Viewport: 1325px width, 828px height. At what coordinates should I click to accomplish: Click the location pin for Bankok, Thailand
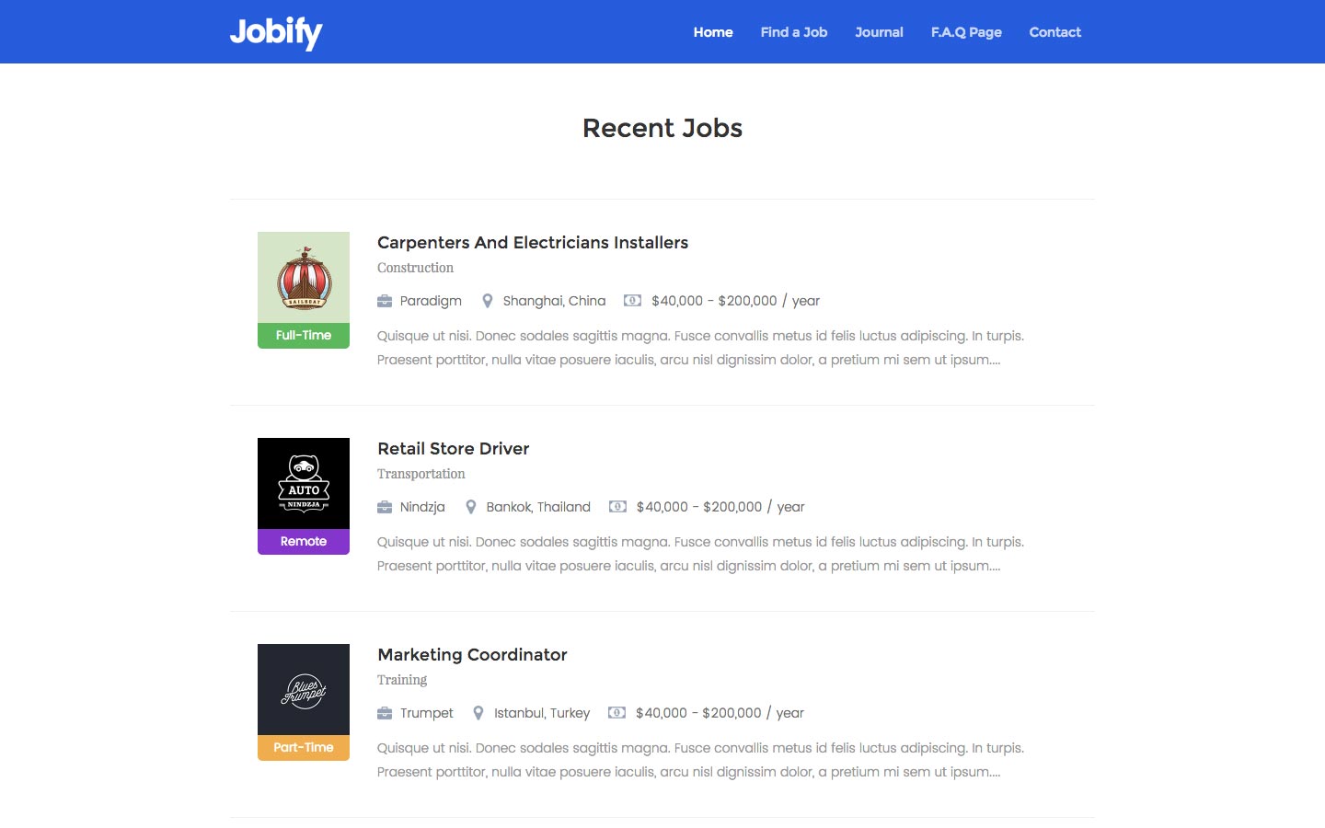click(x=471, y=507)
